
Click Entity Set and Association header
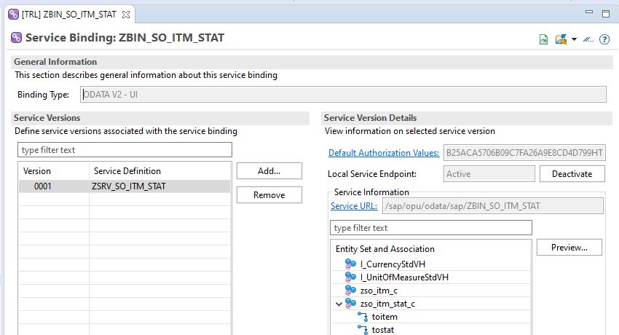(x=385, y=249)
